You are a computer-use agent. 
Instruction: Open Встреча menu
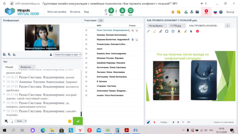[x=75, y=12]
